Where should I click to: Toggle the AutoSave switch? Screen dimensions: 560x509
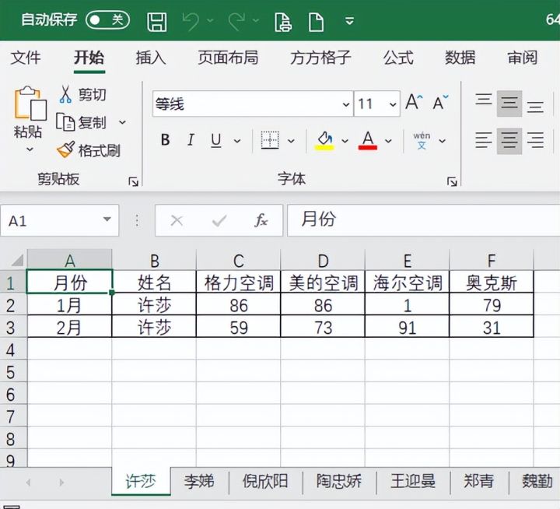(107, 20)
